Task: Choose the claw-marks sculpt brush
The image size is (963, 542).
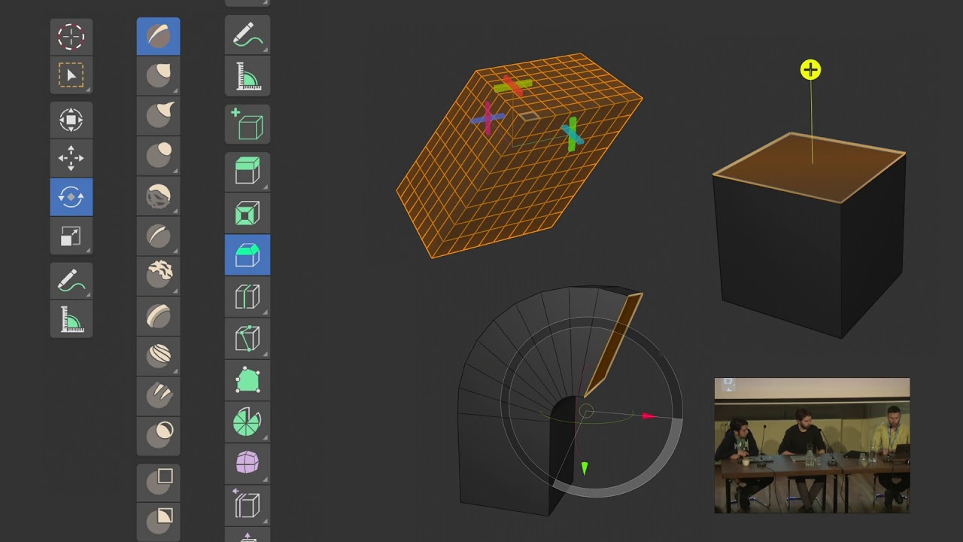Action: click(x=158, y=395)
